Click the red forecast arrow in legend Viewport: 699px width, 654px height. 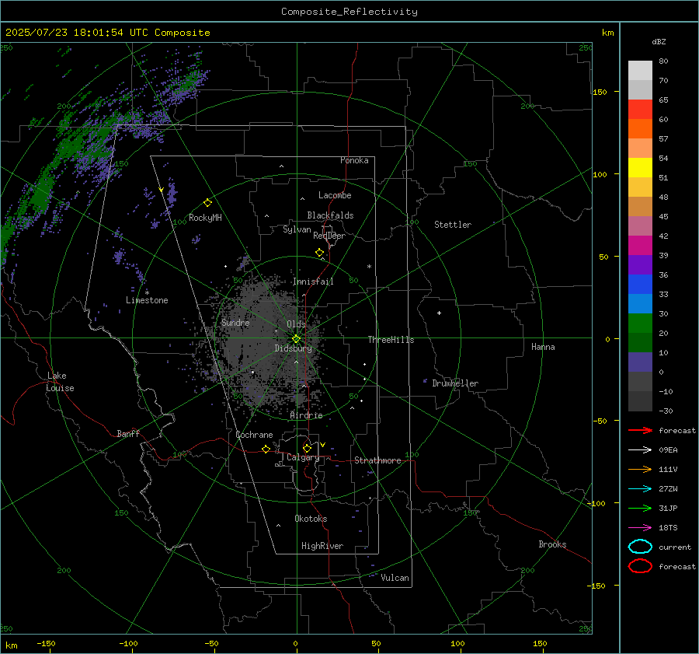640,430
